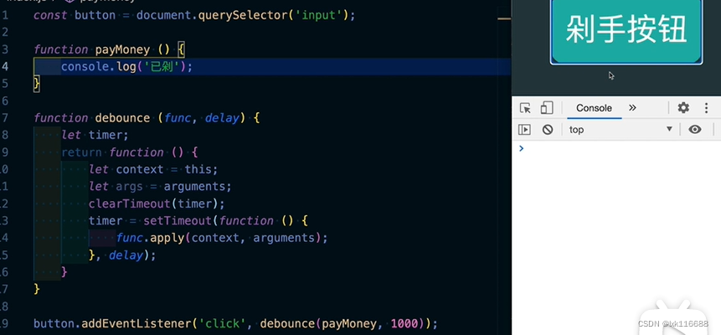721x335 pixels.
Task: Expand more DevTools tabs chevron
Action: (632, 108)
